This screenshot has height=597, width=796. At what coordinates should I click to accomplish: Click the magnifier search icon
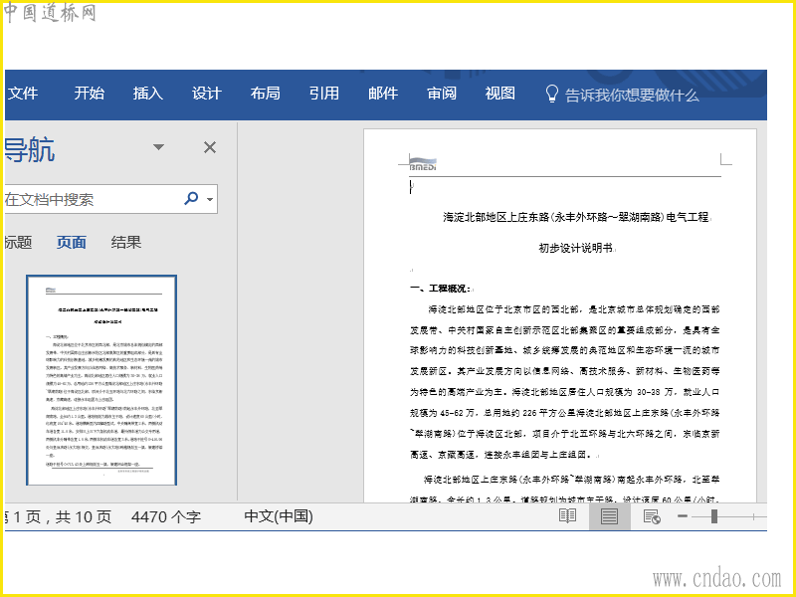(191, 198)
